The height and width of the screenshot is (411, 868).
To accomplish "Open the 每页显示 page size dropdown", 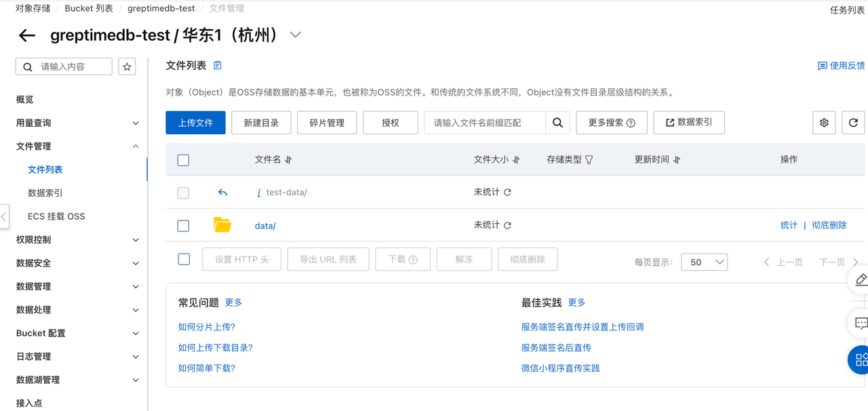I will (704, 262).
